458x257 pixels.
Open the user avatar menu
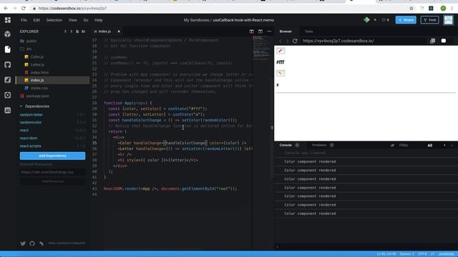click(x=449, y=20)
